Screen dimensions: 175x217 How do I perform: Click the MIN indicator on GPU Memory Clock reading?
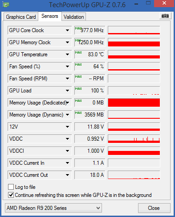tap(77, 41)
